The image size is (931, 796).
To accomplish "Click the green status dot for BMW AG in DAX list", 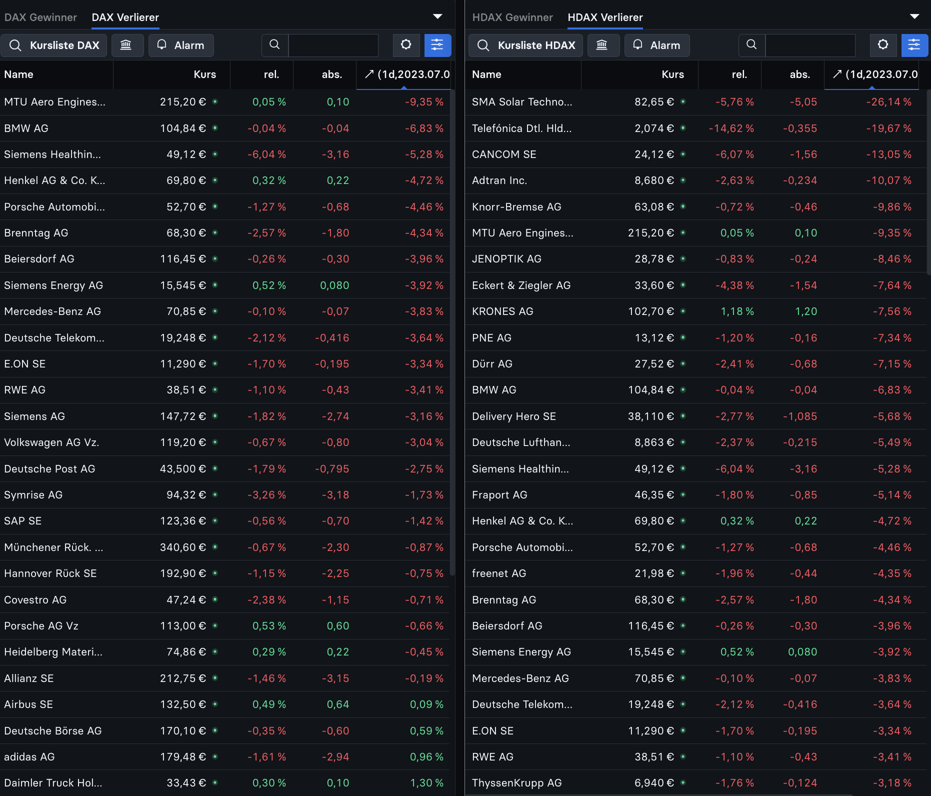I will [215, 128].
